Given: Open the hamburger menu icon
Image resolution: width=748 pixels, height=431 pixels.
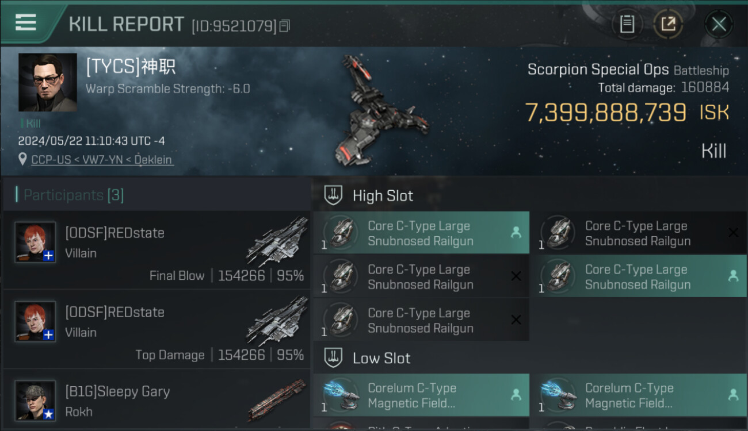Looking at the screenshot, I should pyautogui.click(x=26, y=23).
